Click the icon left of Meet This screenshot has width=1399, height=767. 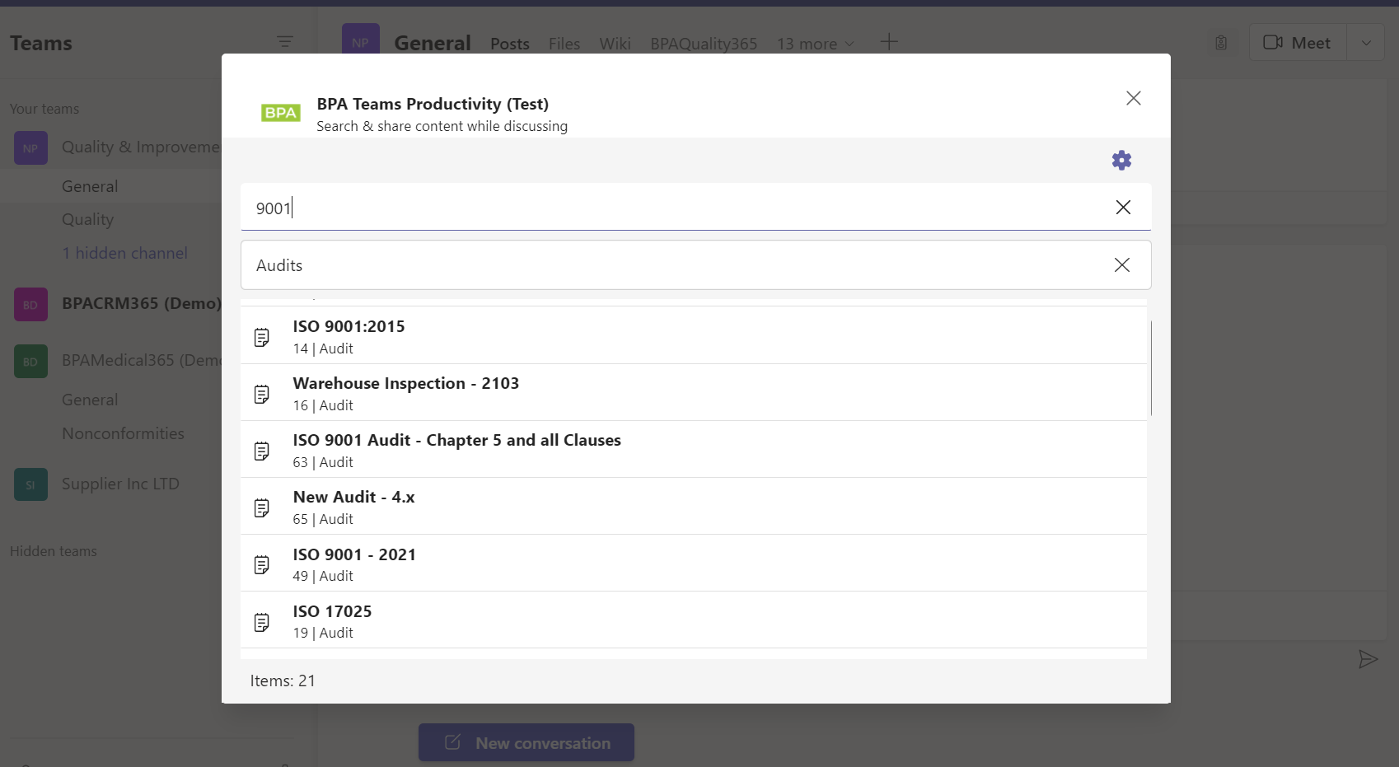[x=1221, y=43]
